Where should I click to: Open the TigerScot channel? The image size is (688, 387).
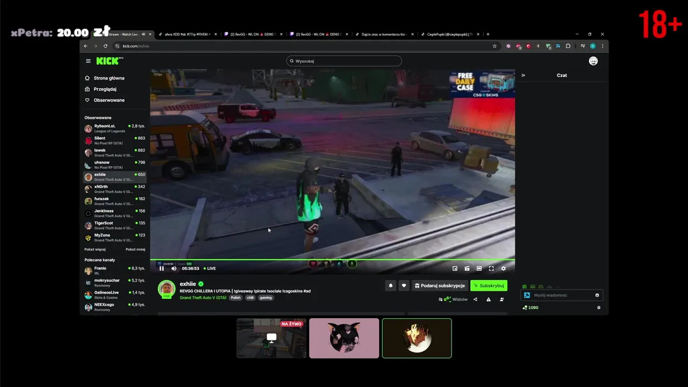(x=114, y=225)
